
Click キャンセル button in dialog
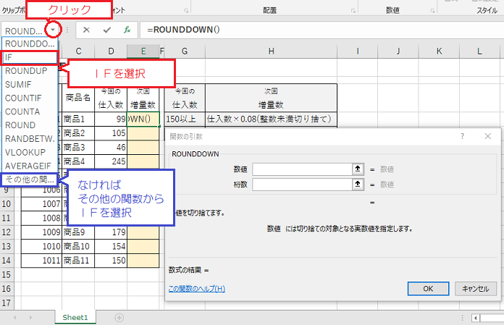476,289
